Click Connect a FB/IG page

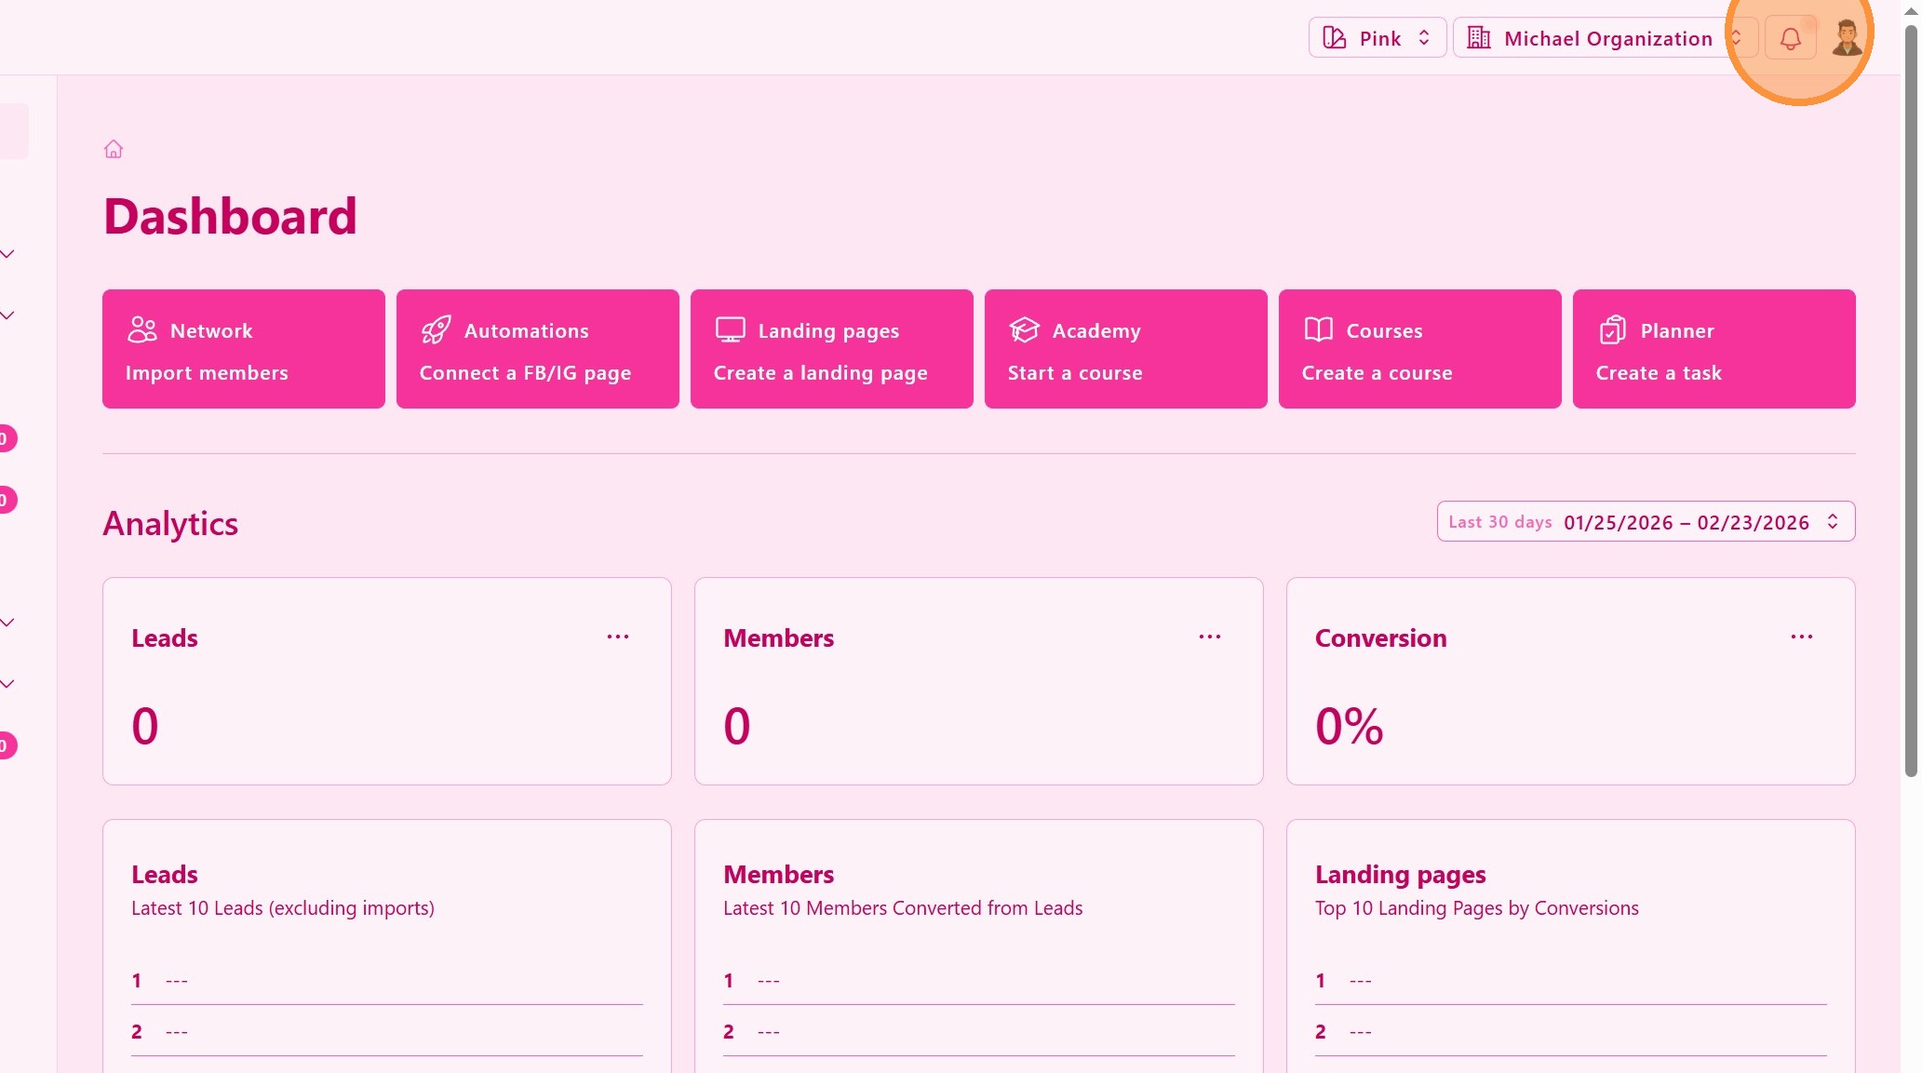pos(525,373)
